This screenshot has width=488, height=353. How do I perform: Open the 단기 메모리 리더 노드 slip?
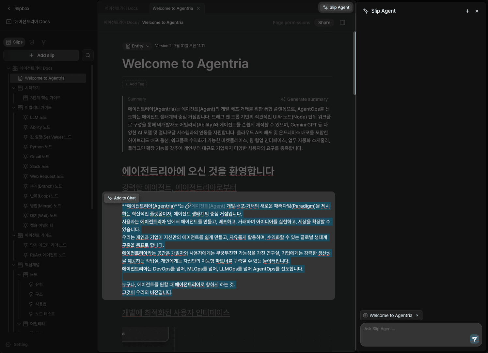coord(48,245)
